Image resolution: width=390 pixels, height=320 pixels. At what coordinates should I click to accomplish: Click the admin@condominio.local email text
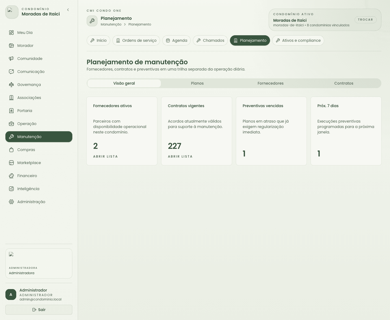[x=40, y=299]
